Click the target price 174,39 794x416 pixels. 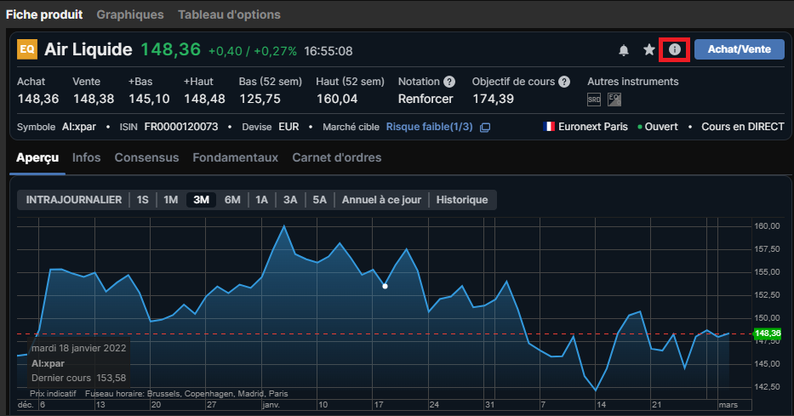pos(494,100)
